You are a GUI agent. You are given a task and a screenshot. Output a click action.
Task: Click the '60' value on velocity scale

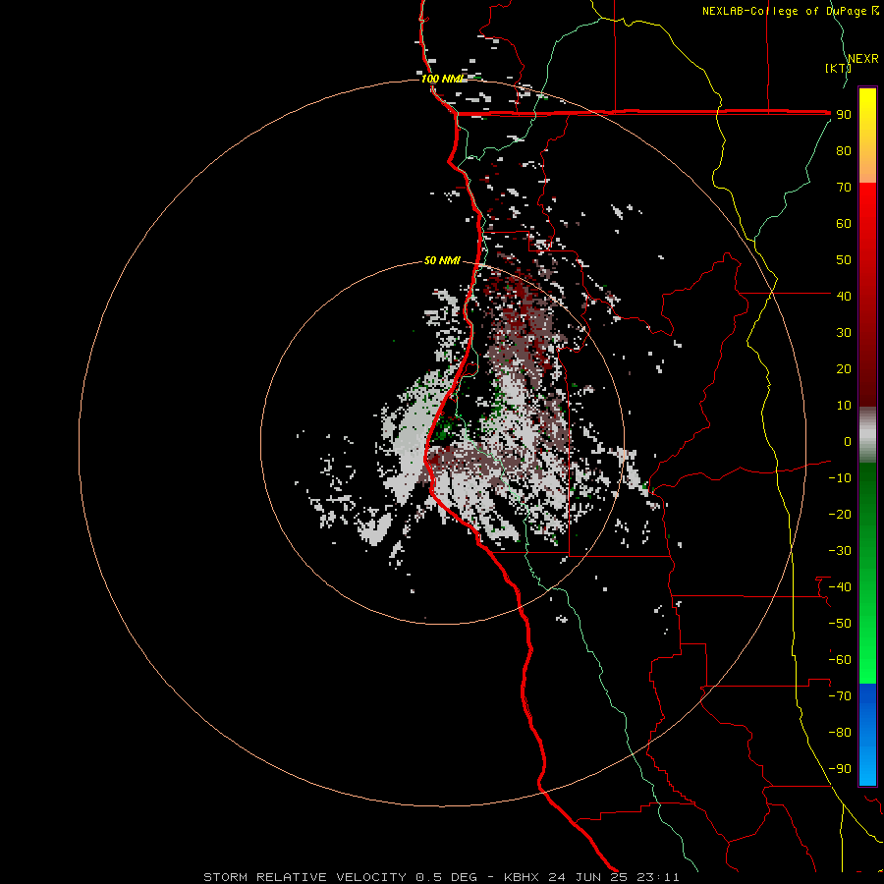point(844,223)
